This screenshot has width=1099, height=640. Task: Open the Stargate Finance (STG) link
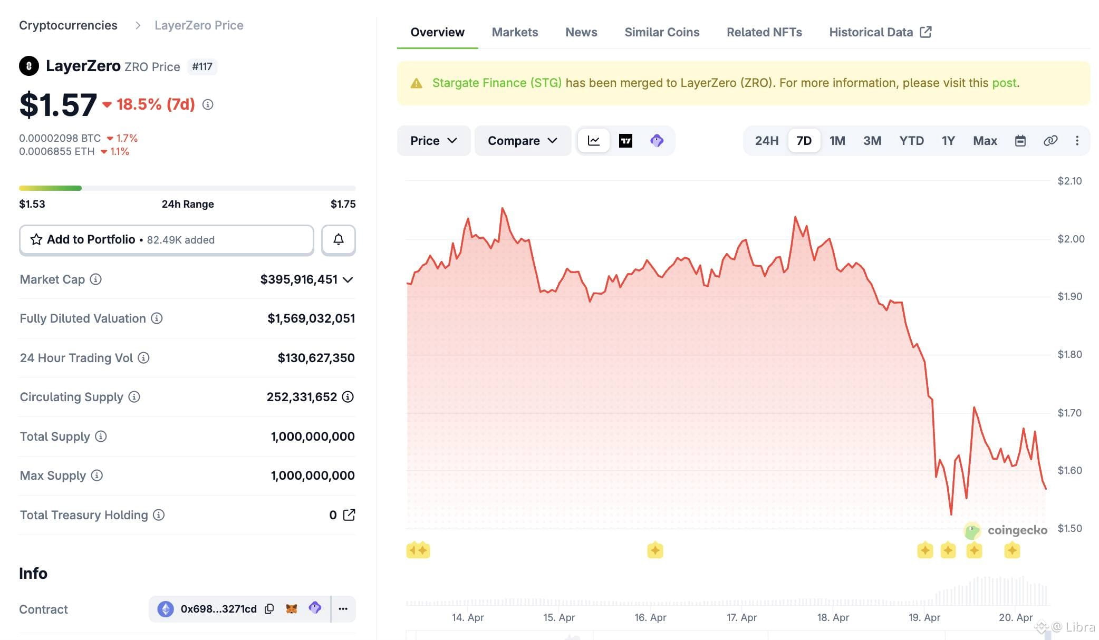tap(497, 83)
